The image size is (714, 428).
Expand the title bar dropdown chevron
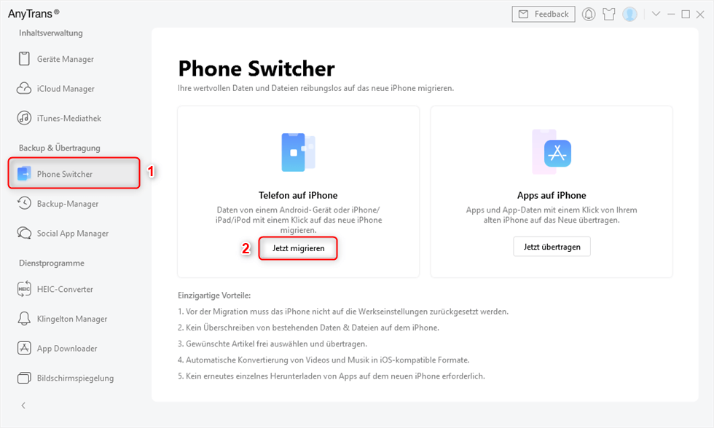(656, 14)
